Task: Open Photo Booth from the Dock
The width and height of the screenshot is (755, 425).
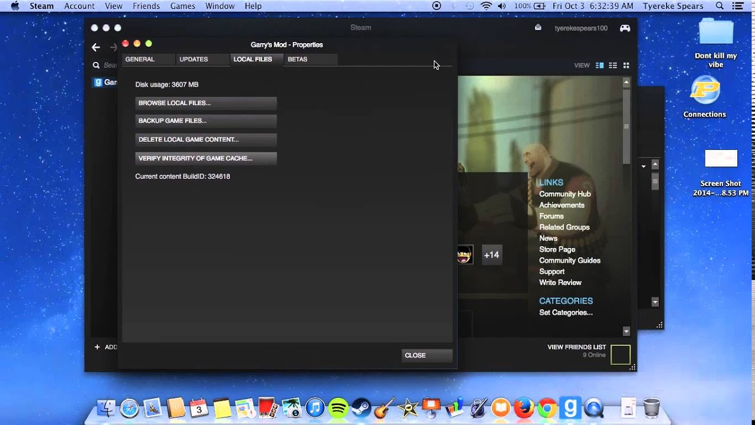Action: click(268, 408)
